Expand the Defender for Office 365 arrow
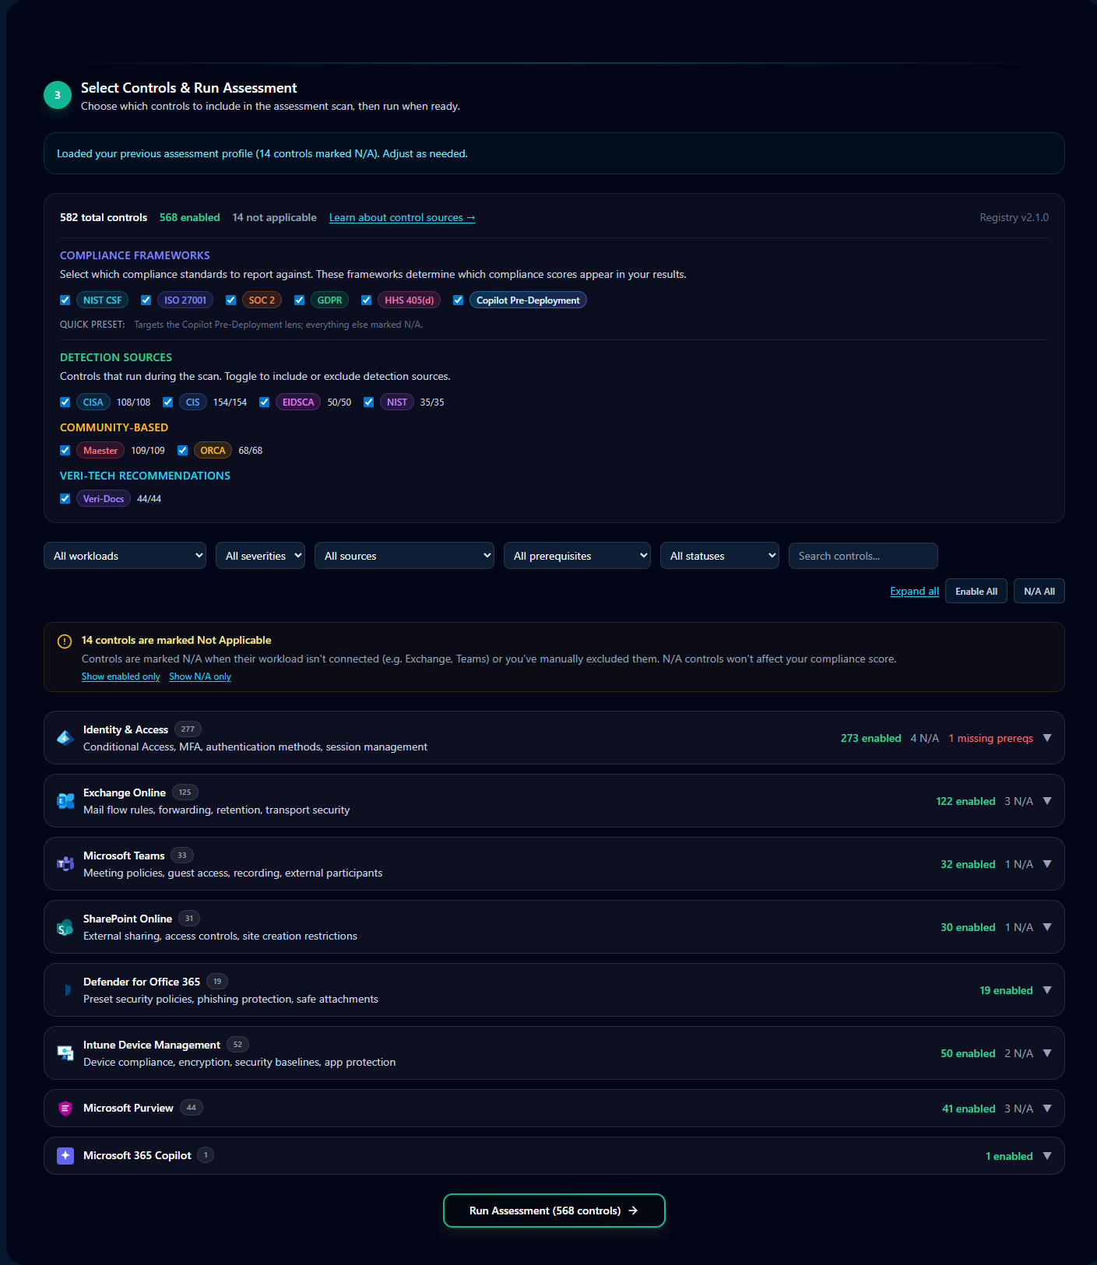 (1047, 990)
